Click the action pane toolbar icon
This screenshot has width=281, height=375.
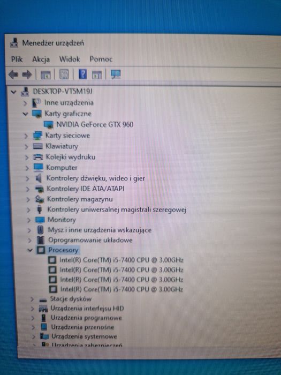(97, 74)
